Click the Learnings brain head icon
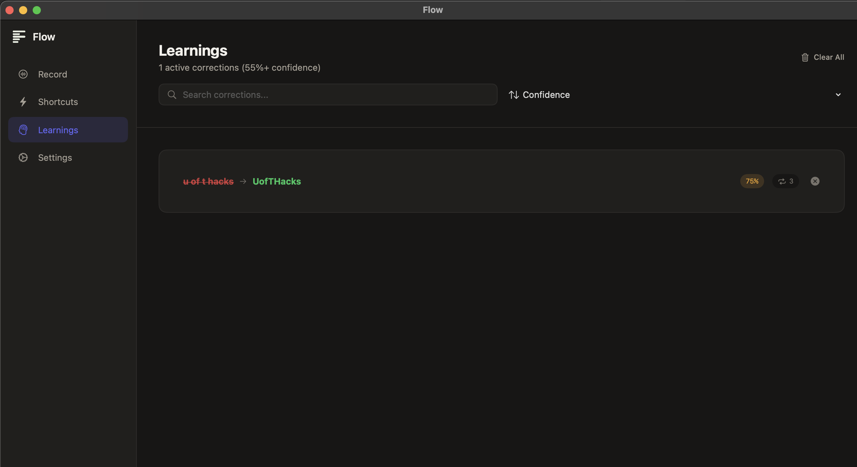This screenshot has width=857, height=467. tap(23, 130)
